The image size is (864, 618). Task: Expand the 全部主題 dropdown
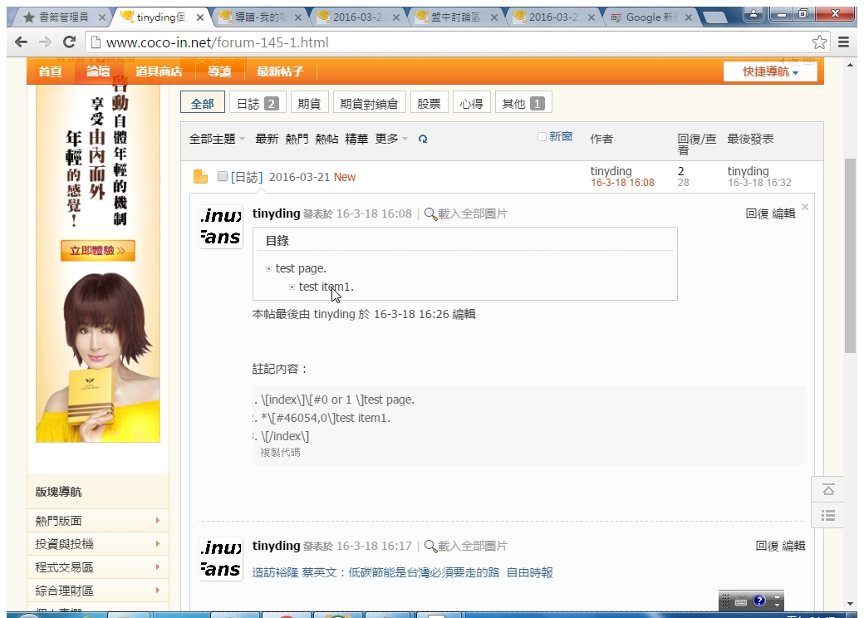[217, 139]
